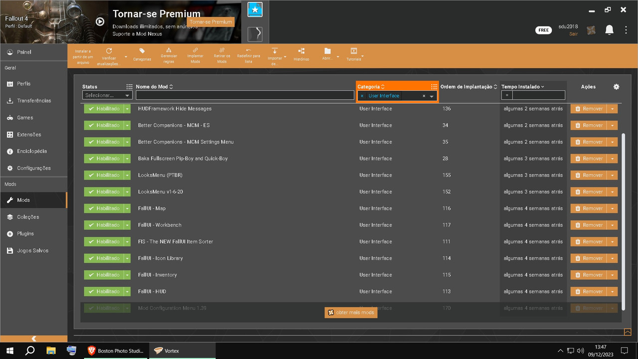The width and height of the screenshot is (638, 359).
Task: Click the Jogos Salvos save icon
Action: (9, 251)
